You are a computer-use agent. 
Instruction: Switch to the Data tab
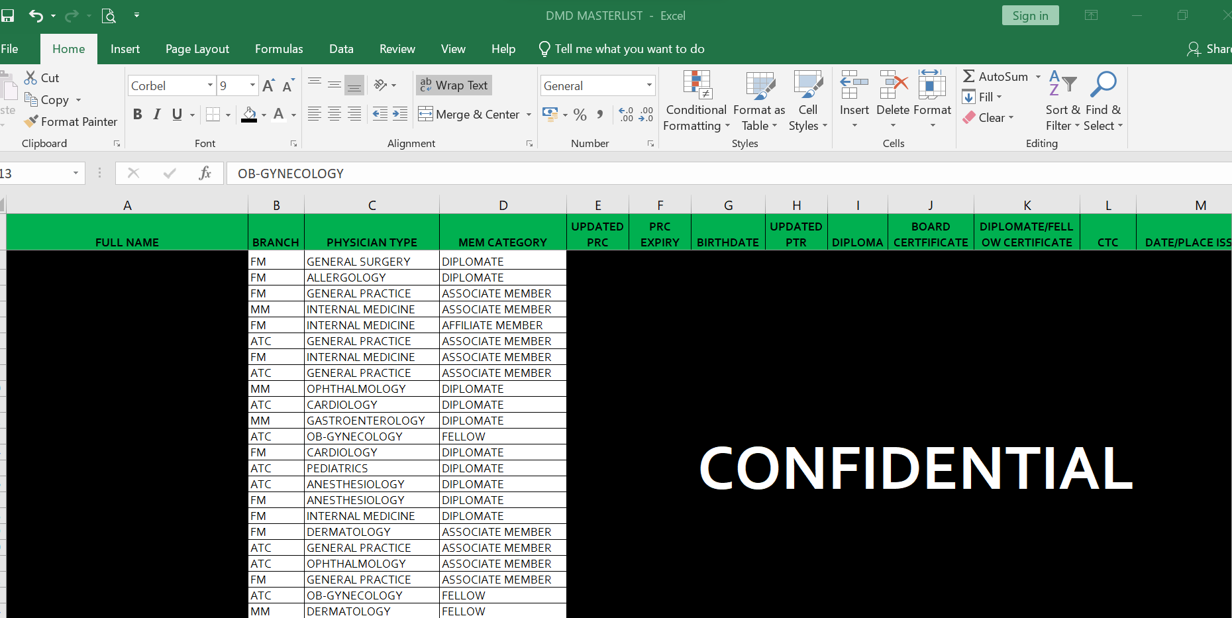pyautogui.click(x=341, y=49)
